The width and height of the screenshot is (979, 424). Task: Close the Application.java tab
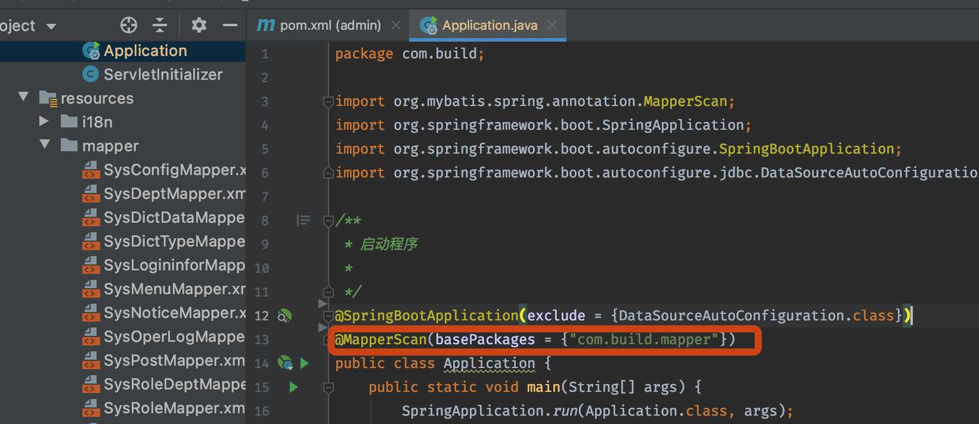click(552, 25)
